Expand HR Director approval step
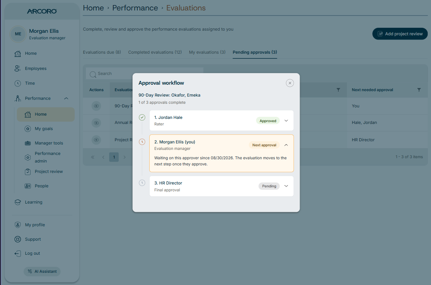Image resolution: width=431 pixels, height=285 pixels. coord(286,186)
